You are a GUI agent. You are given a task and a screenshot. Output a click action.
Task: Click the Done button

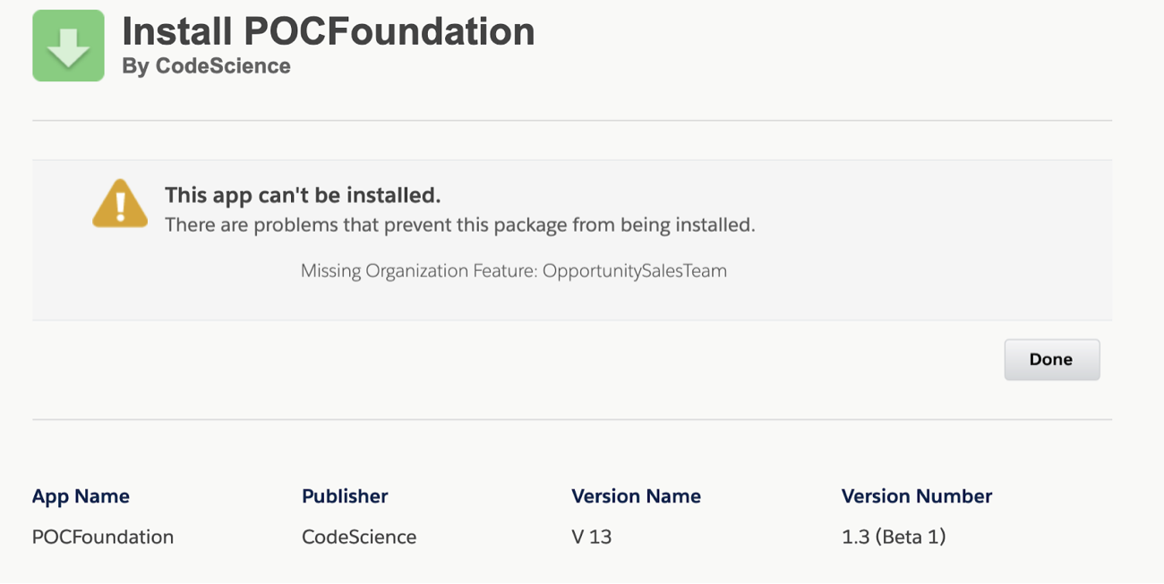1051,360
